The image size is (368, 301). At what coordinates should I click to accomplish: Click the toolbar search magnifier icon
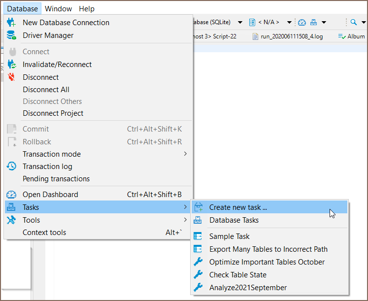pos(353,22)
